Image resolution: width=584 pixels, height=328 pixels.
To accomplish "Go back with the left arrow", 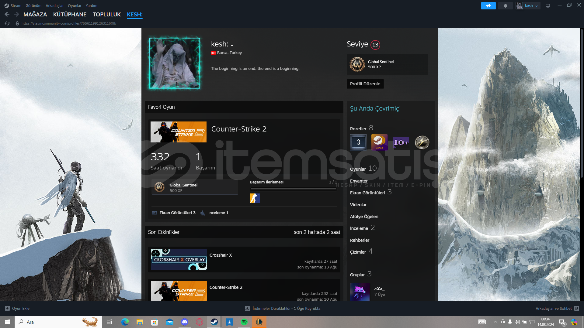I will pos(7,14).
